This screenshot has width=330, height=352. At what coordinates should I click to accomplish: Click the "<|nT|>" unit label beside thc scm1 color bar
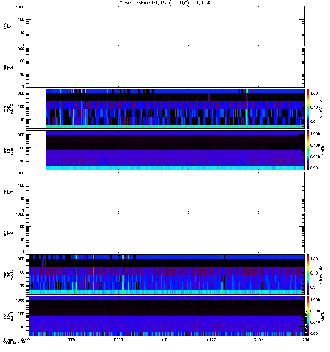click(x=323, y=316)
